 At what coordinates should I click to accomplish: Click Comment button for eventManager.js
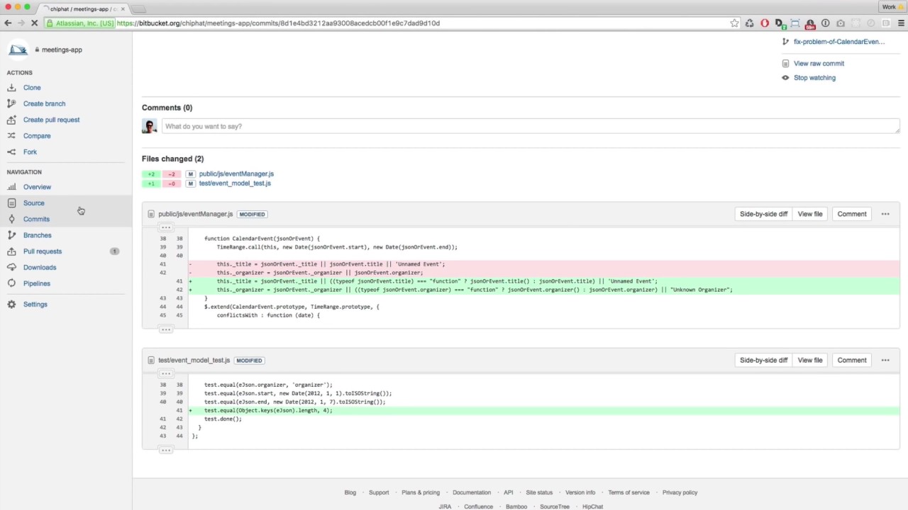(852, 214)
